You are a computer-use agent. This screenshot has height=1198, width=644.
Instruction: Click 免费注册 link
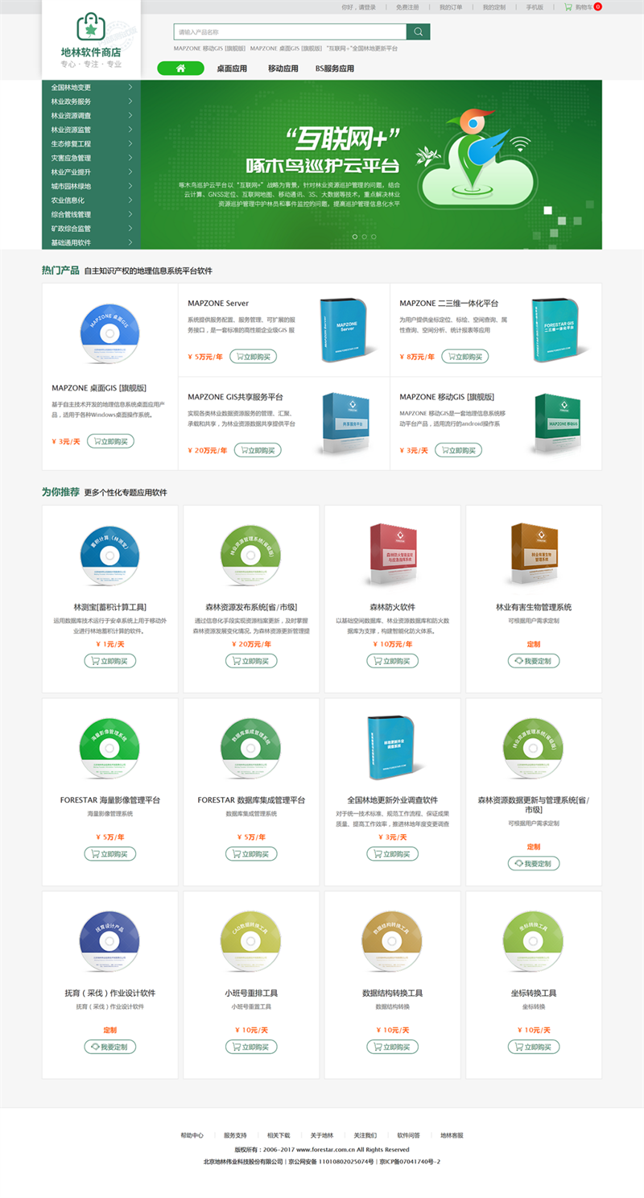point(407,6)
